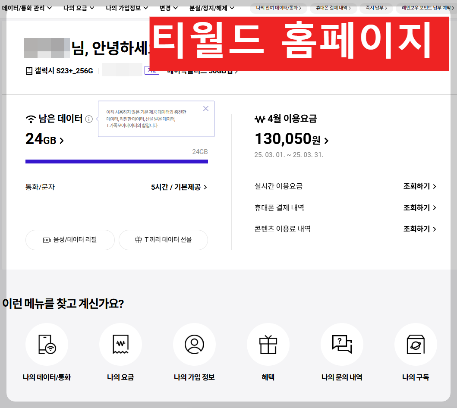
Task: Click 조회하기 for 콘텐츠 이용료 내역
Action: tap(420, 229)
